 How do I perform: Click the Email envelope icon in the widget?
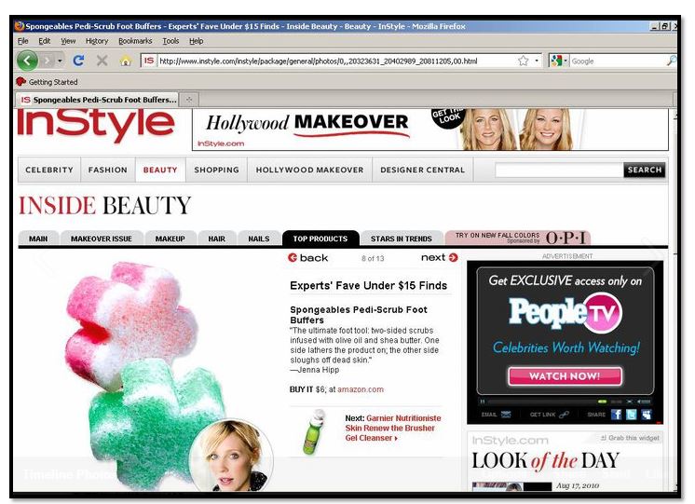click(x=506, y=415)
